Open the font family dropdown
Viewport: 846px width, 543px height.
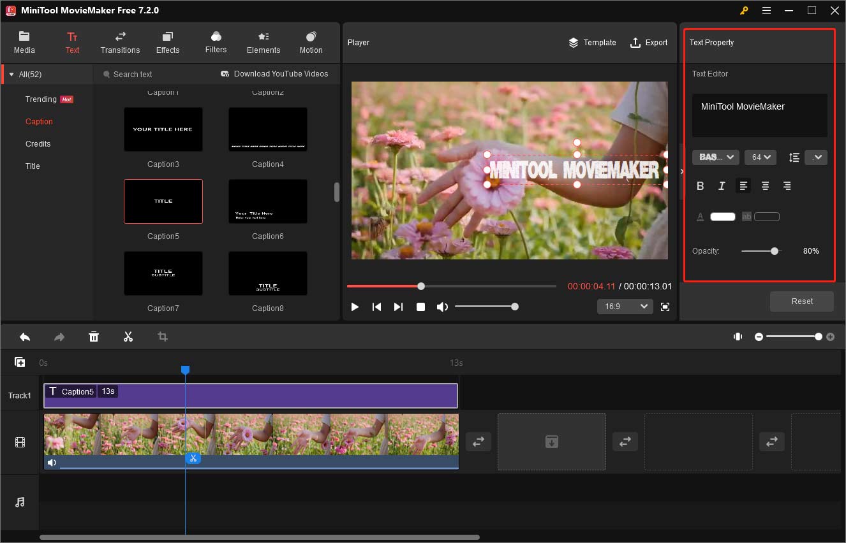(716, 157)
